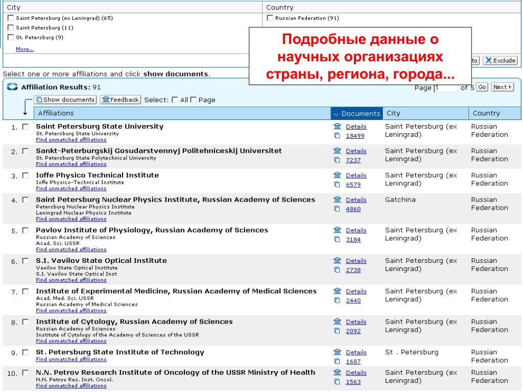Select checkbox for S.I. Vavilov State Optical Institute
The image size is (523, 392).
click(26, 261)
